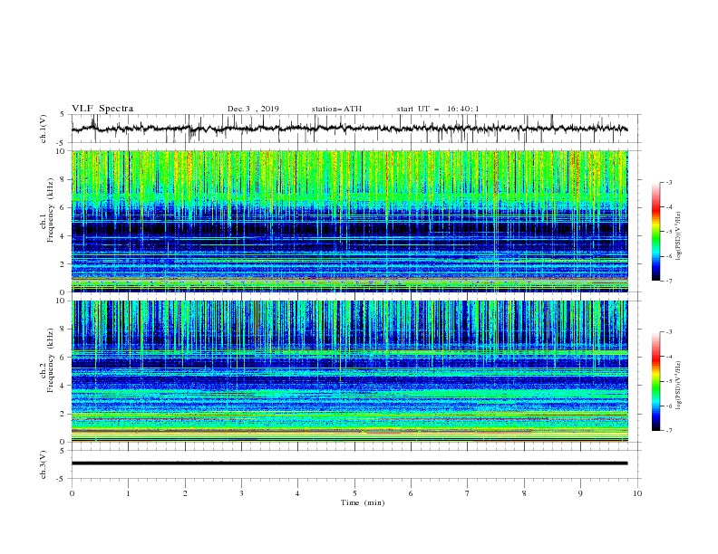This screenshot has height=554, width=718.
Task: Click the "ch.1(V)" waveform axis label
Action: point(44,129)
